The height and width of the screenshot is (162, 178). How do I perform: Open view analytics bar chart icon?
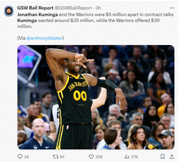127,157
